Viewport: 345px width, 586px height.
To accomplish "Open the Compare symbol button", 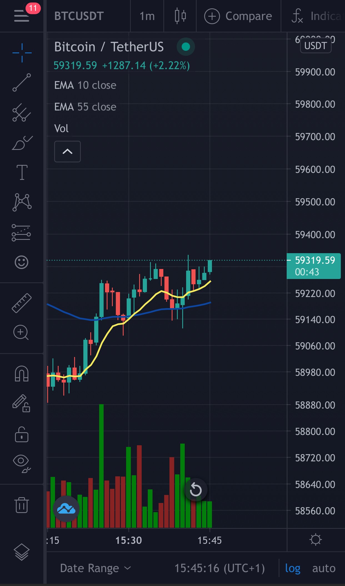I will click(238, 16).
